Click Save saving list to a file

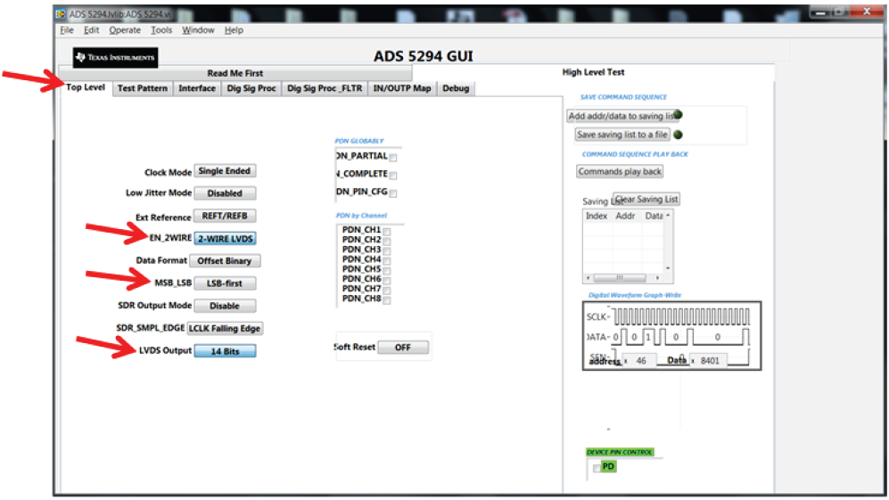[622, 135]
